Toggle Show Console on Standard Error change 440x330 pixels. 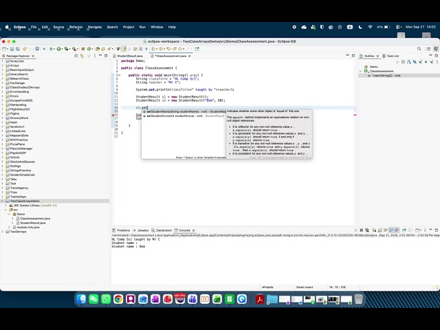[x=397, y=230]
